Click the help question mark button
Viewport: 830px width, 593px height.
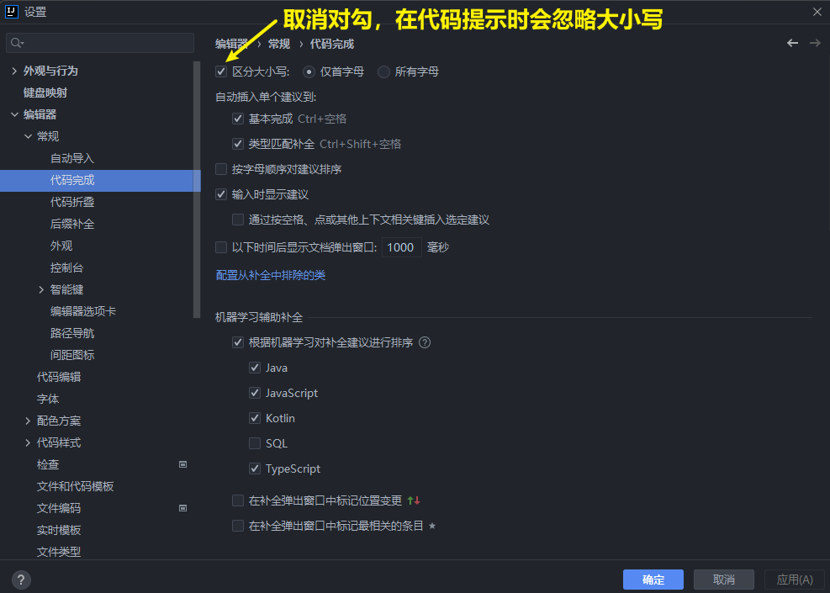coord(22,580)
